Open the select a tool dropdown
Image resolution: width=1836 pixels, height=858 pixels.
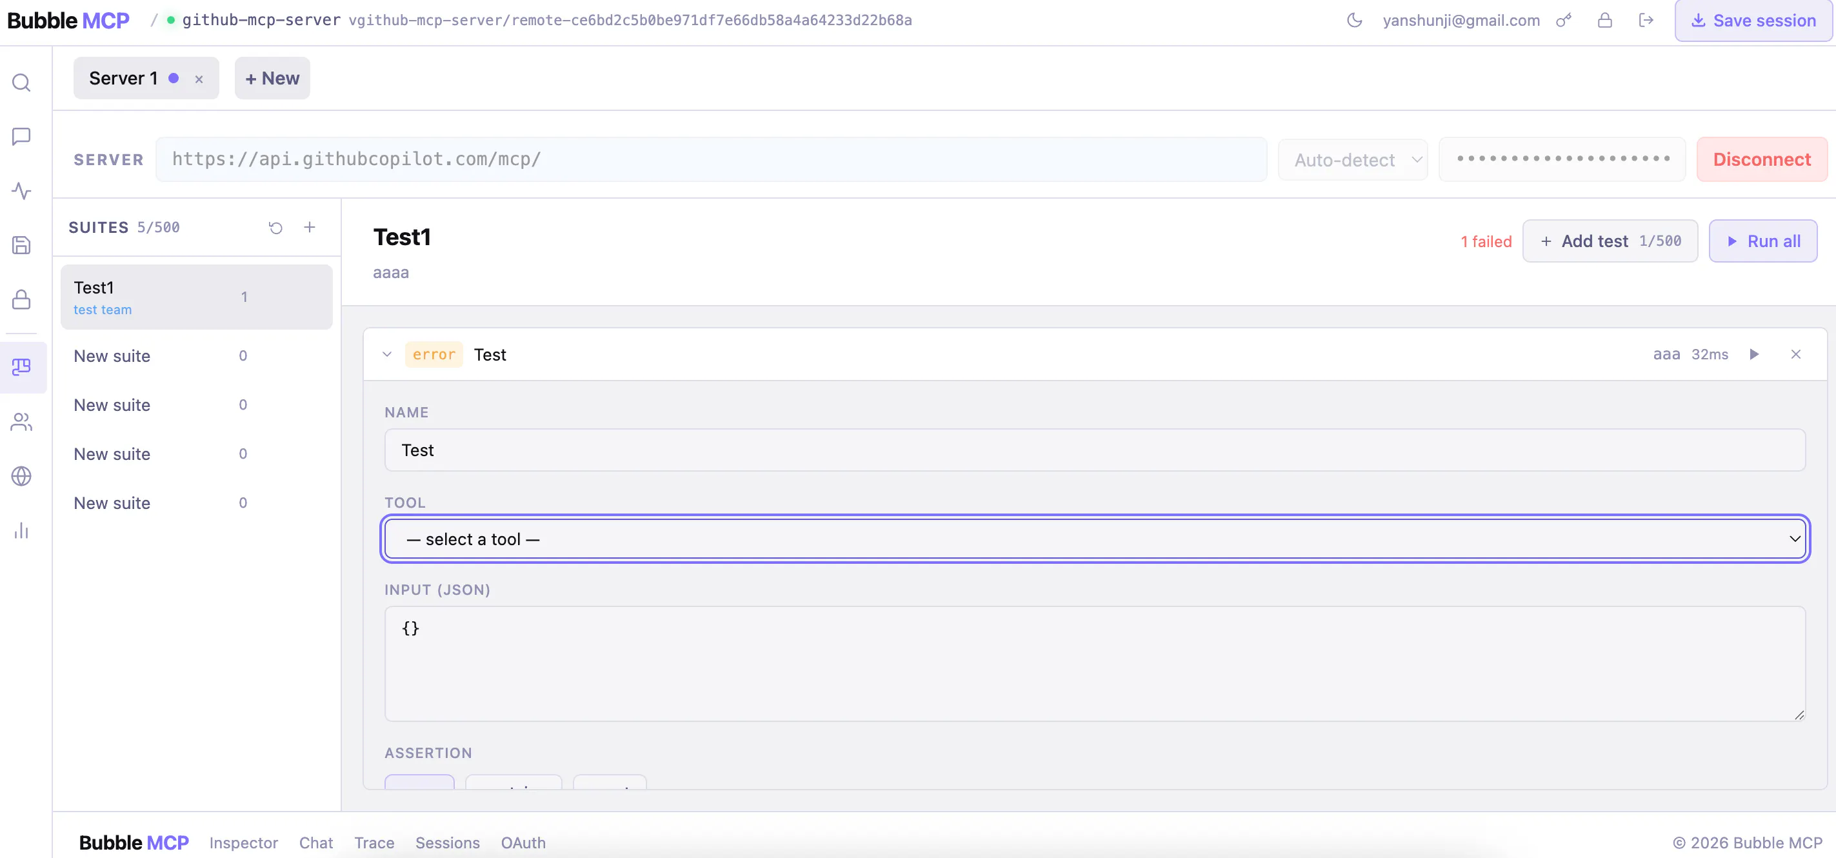pos(1095,539)
